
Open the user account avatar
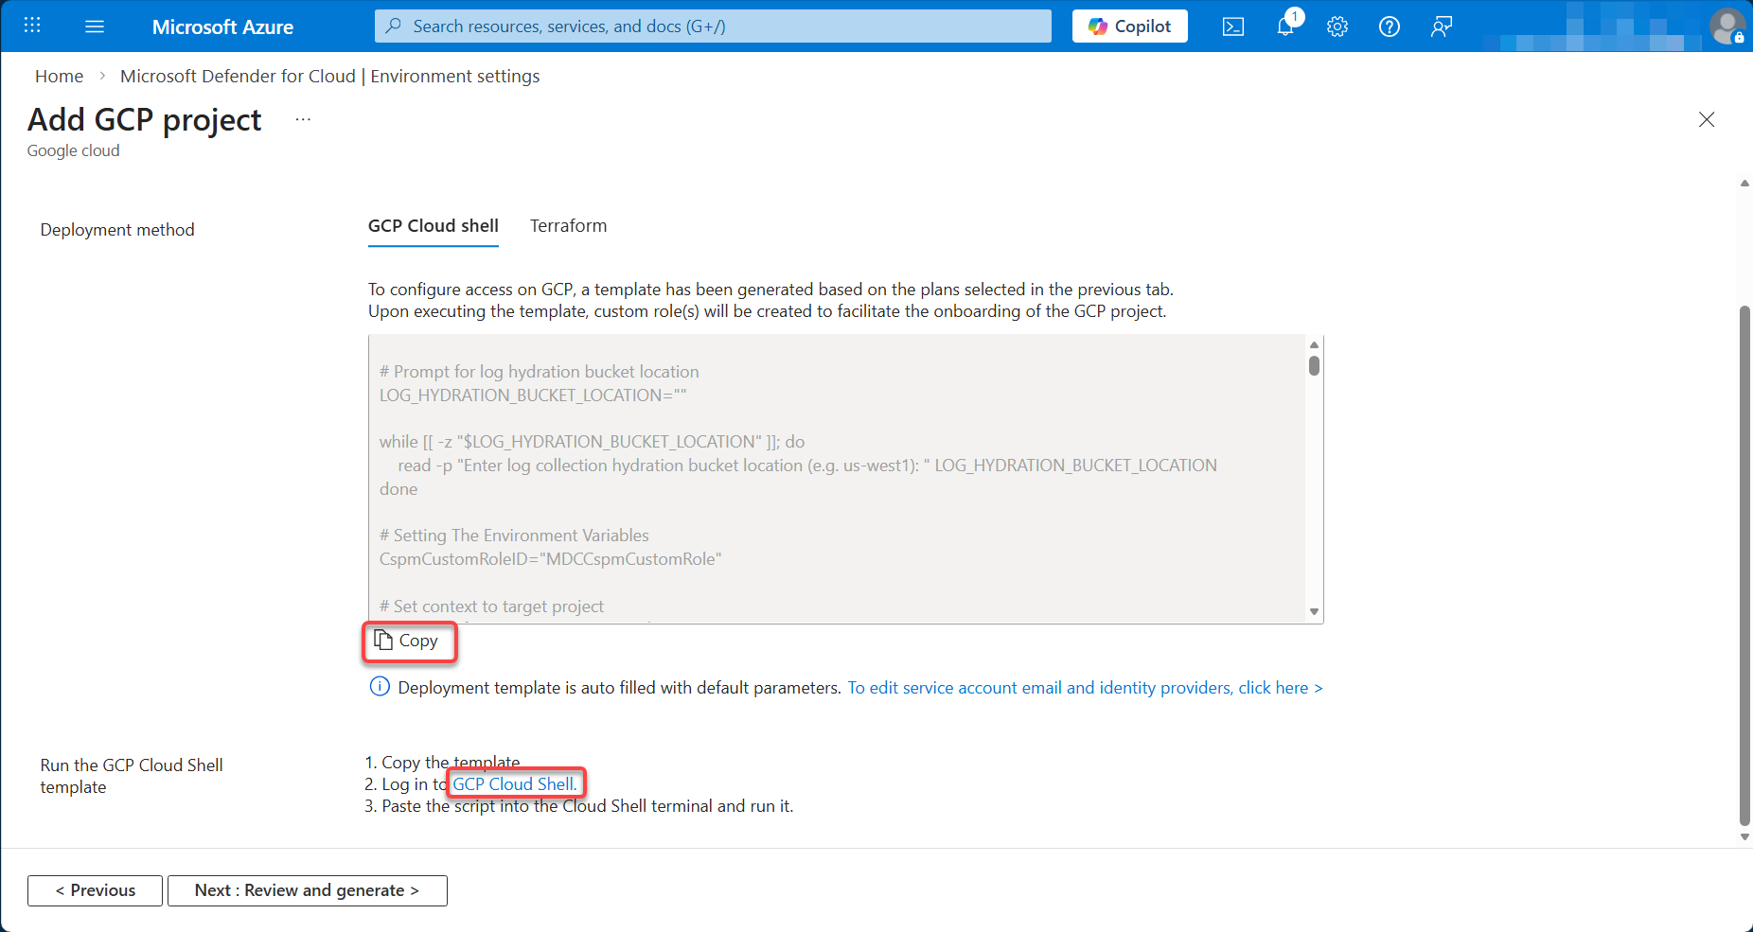tap(1726, 26)
